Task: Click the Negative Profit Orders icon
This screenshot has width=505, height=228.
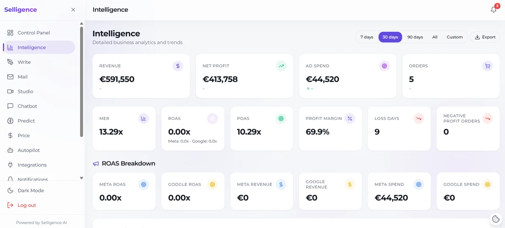Action: pos(487,119)
